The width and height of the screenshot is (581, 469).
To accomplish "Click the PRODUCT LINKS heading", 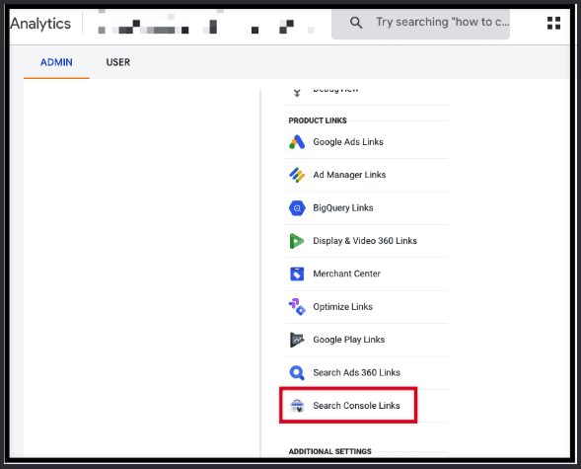I will (318, 120).
